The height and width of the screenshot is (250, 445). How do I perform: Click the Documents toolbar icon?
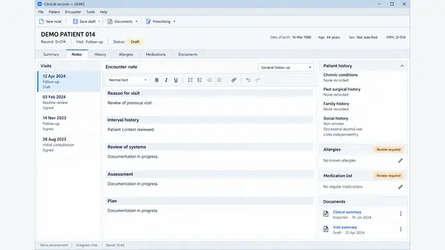point(110,22)
